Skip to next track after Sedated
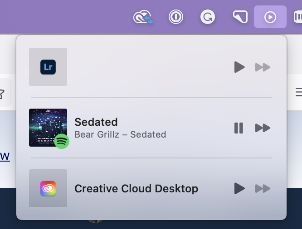302x229 pixels. click(x=263, y=128)
